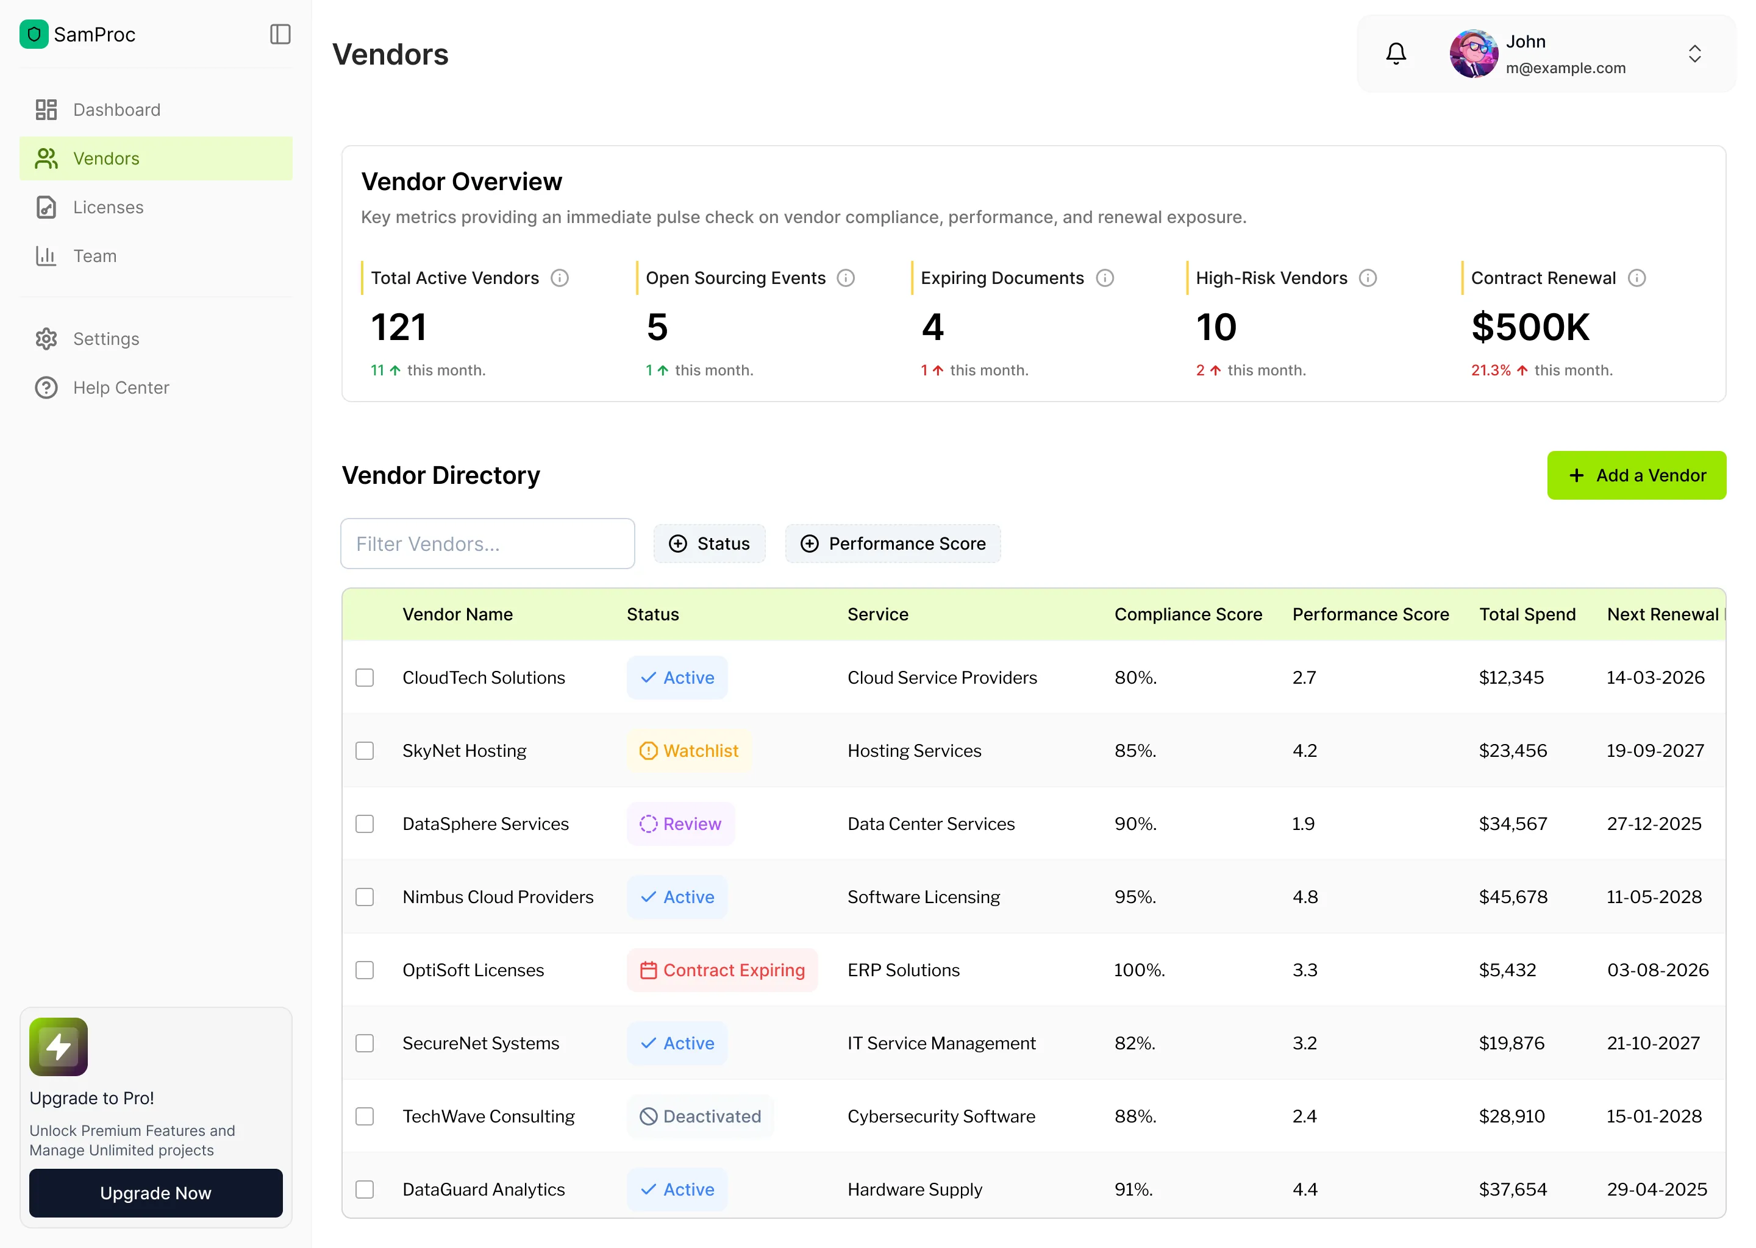Click the Filter Vendors search field
Viewport: 1756px width, 1248px height.
pyautogui.click(x=487, y=544)
